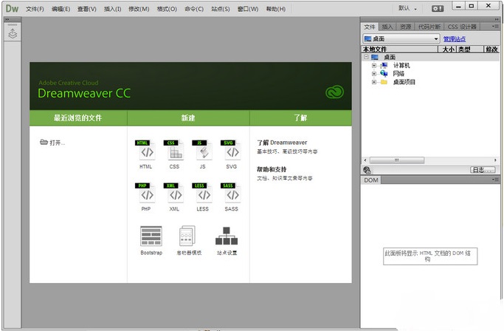This screenshot has height=331, width=504.
Task: Create a new HTML document
Action: point(147,151)
